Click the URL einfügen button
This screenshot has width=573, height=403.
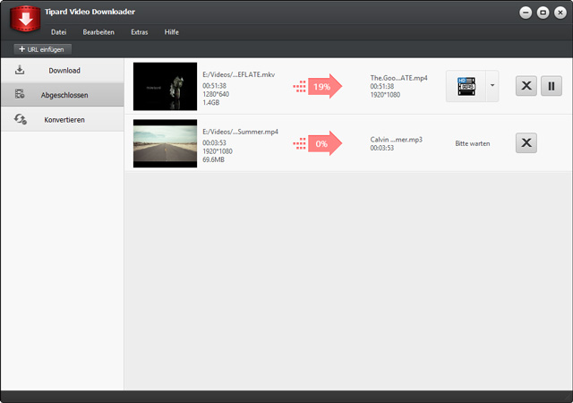[42, 49]
